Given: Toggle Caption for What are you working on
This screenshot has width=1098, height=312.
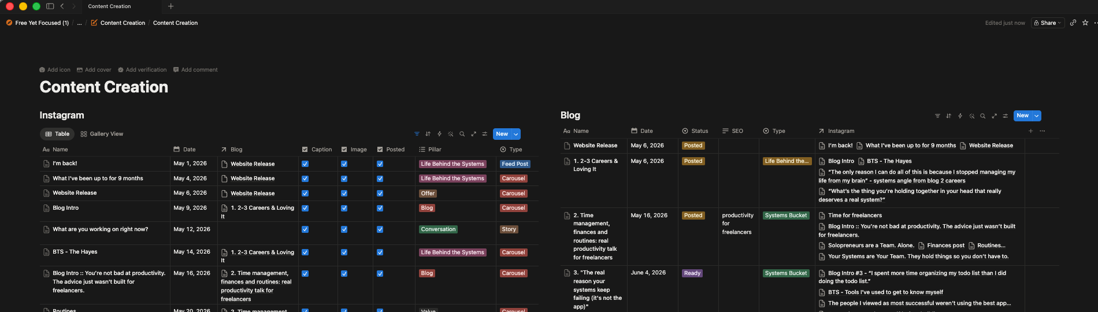Looking at the screenshot, I should coord(305,229).
